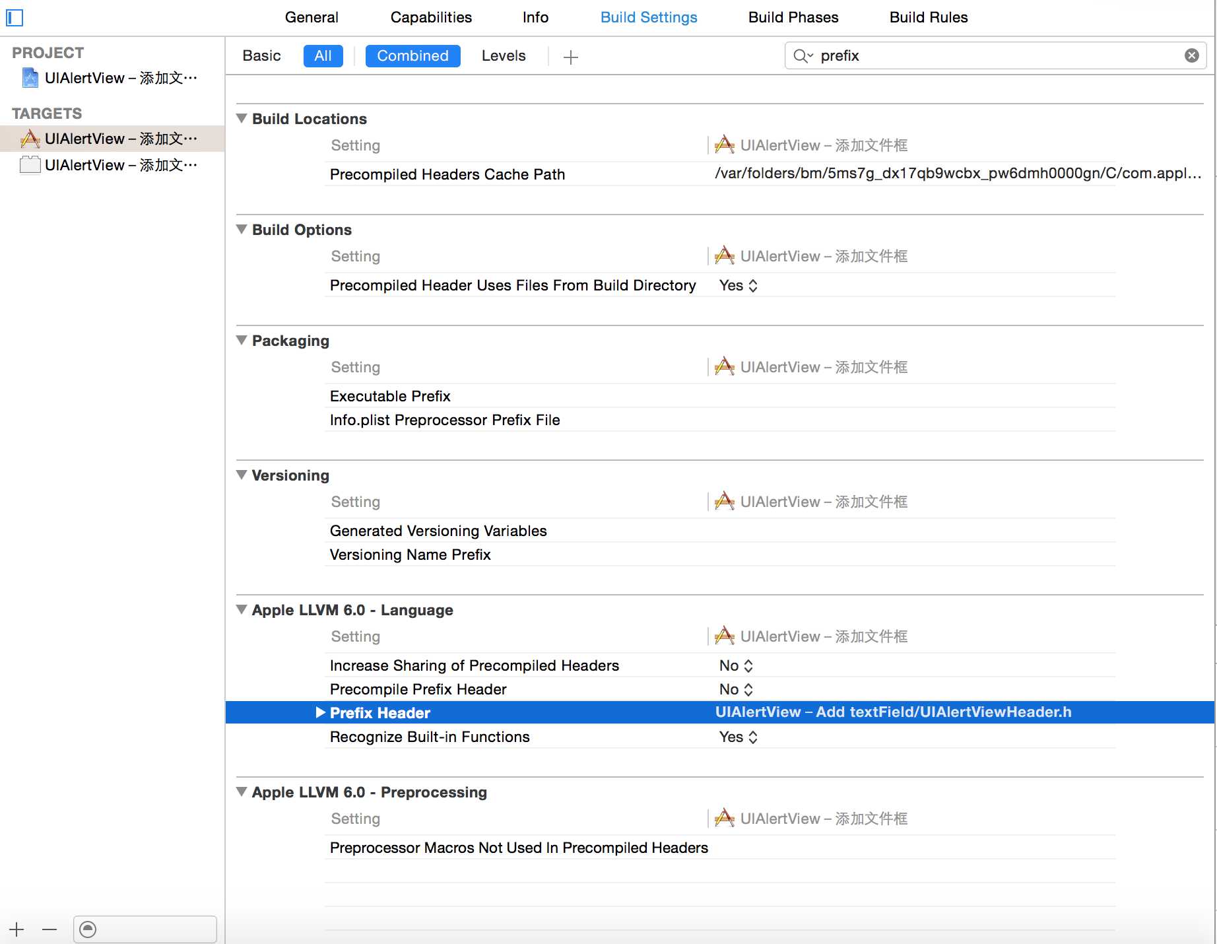Screen dimensions: 1217x944
Task: Open the Info tab
Action: click(x=535, y=18)
